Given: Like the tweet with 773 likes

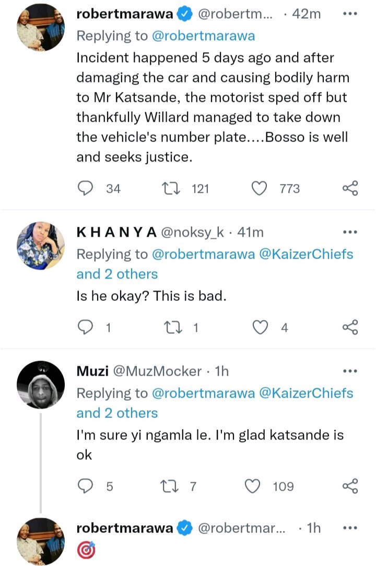Looking at the screenshot, I should click(259, 189).
